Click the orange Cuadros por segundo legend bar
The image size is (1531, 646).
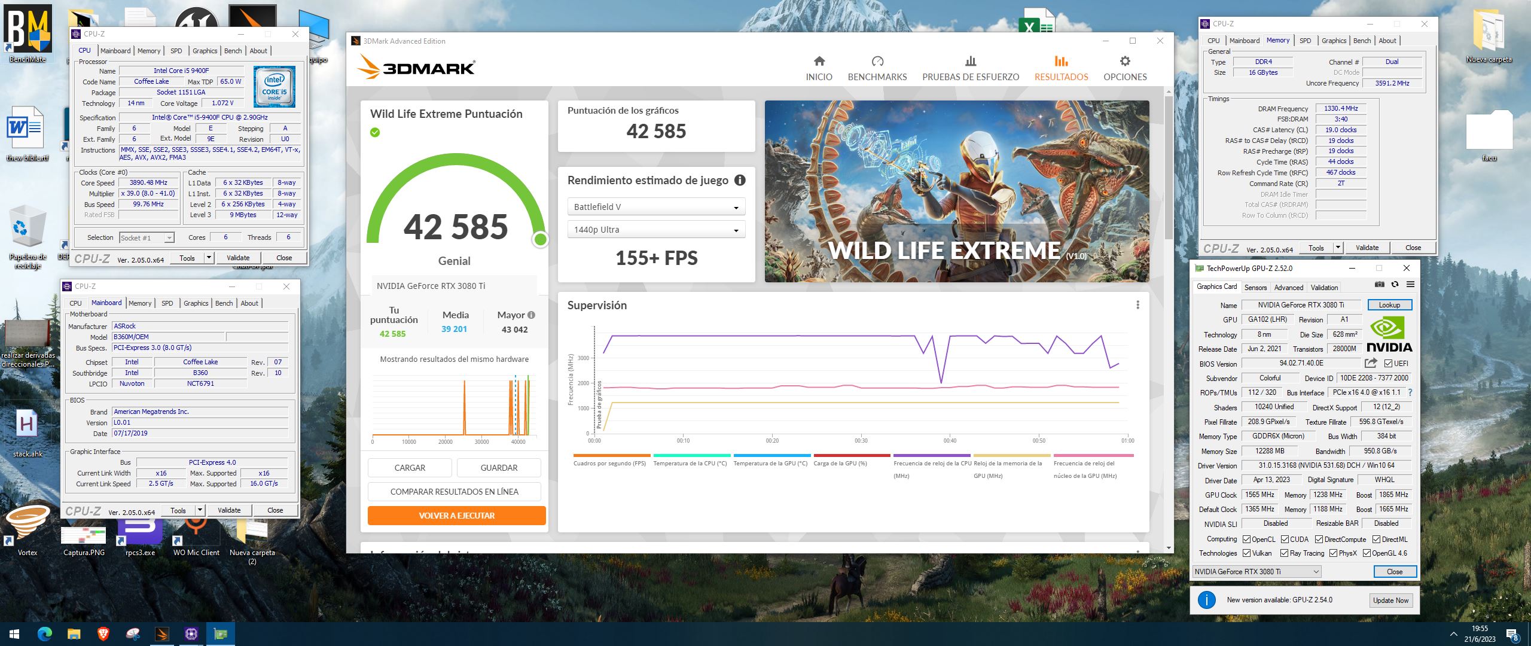pos(611,456)
